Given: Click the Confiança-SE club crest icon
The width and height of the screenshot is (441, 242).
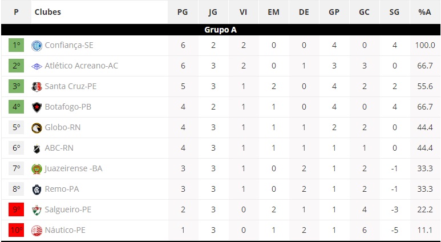Looking at the screenshot, I should tap(37, 46).
